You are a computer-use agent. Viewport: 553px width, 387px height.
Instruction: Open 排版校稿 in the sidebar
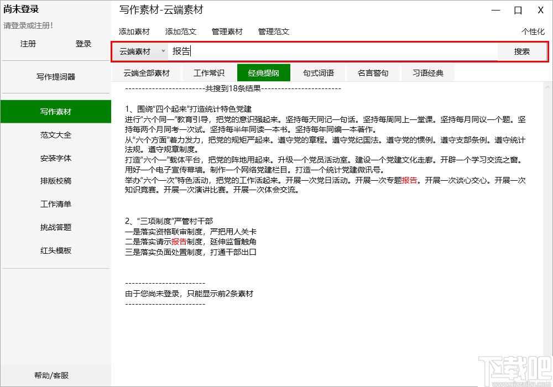[56, 181]
